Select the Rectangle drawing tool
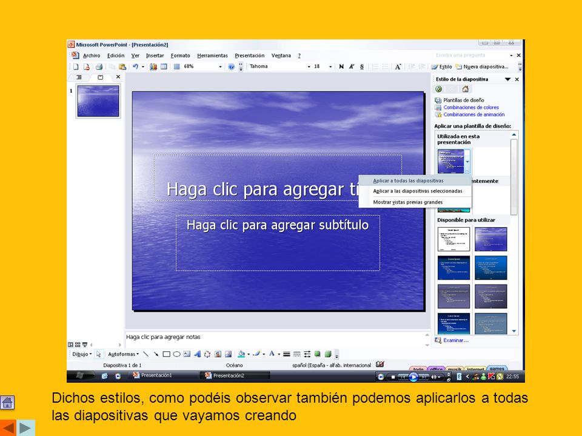The width and height of the screenshot is (582, 436). pyautogui.click(x=166, y=354)
